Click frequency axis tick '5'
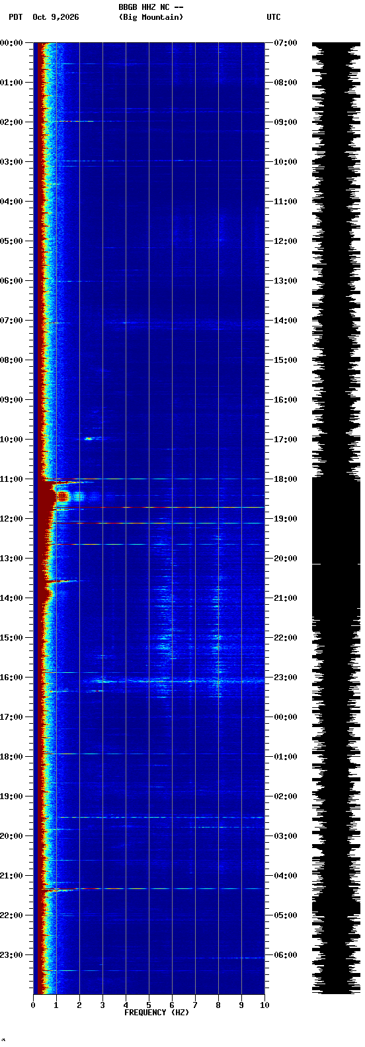The height and width of the screenshot is (1047, 365). pyautogui.click(x=149, y=1005)
